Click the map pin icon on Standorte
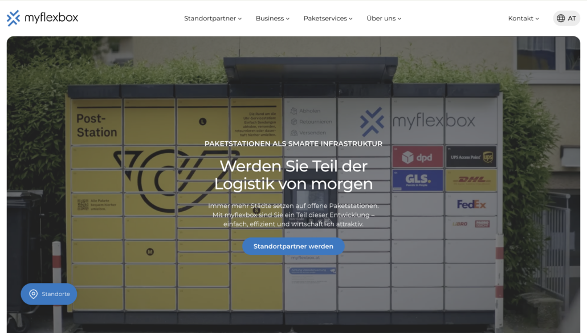 [34, 294]
